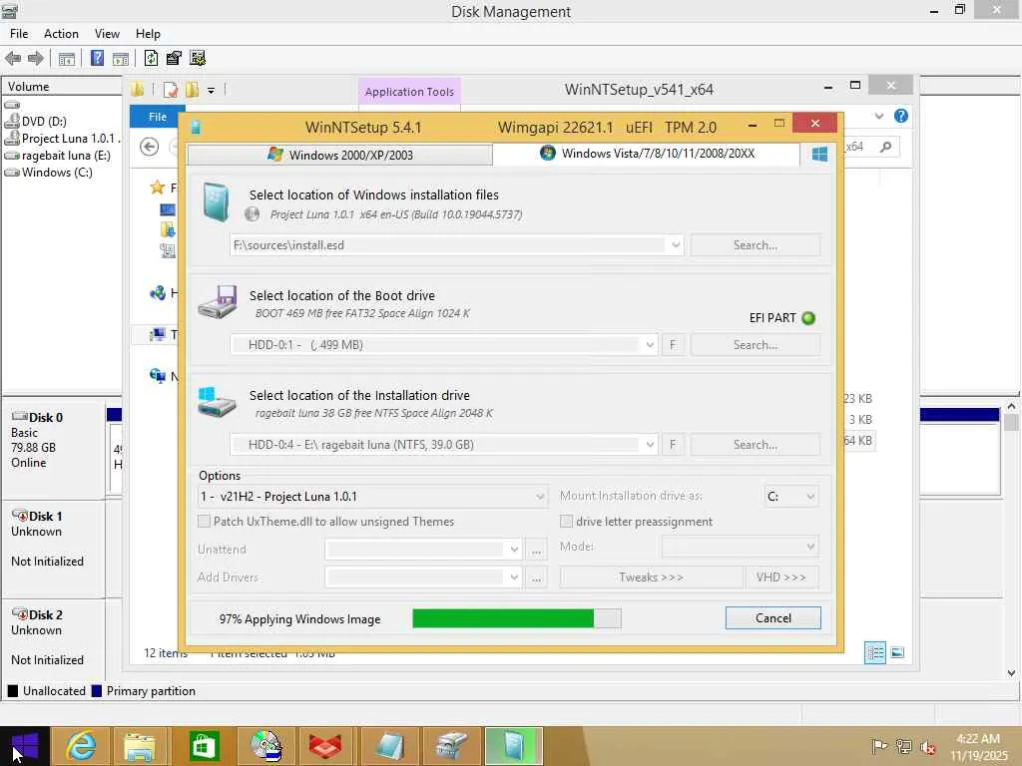Click the Back arrow in Disk Management toolbar
Image resolution: width=1022 pixels, height=766 pixels.
coord(12,58)
